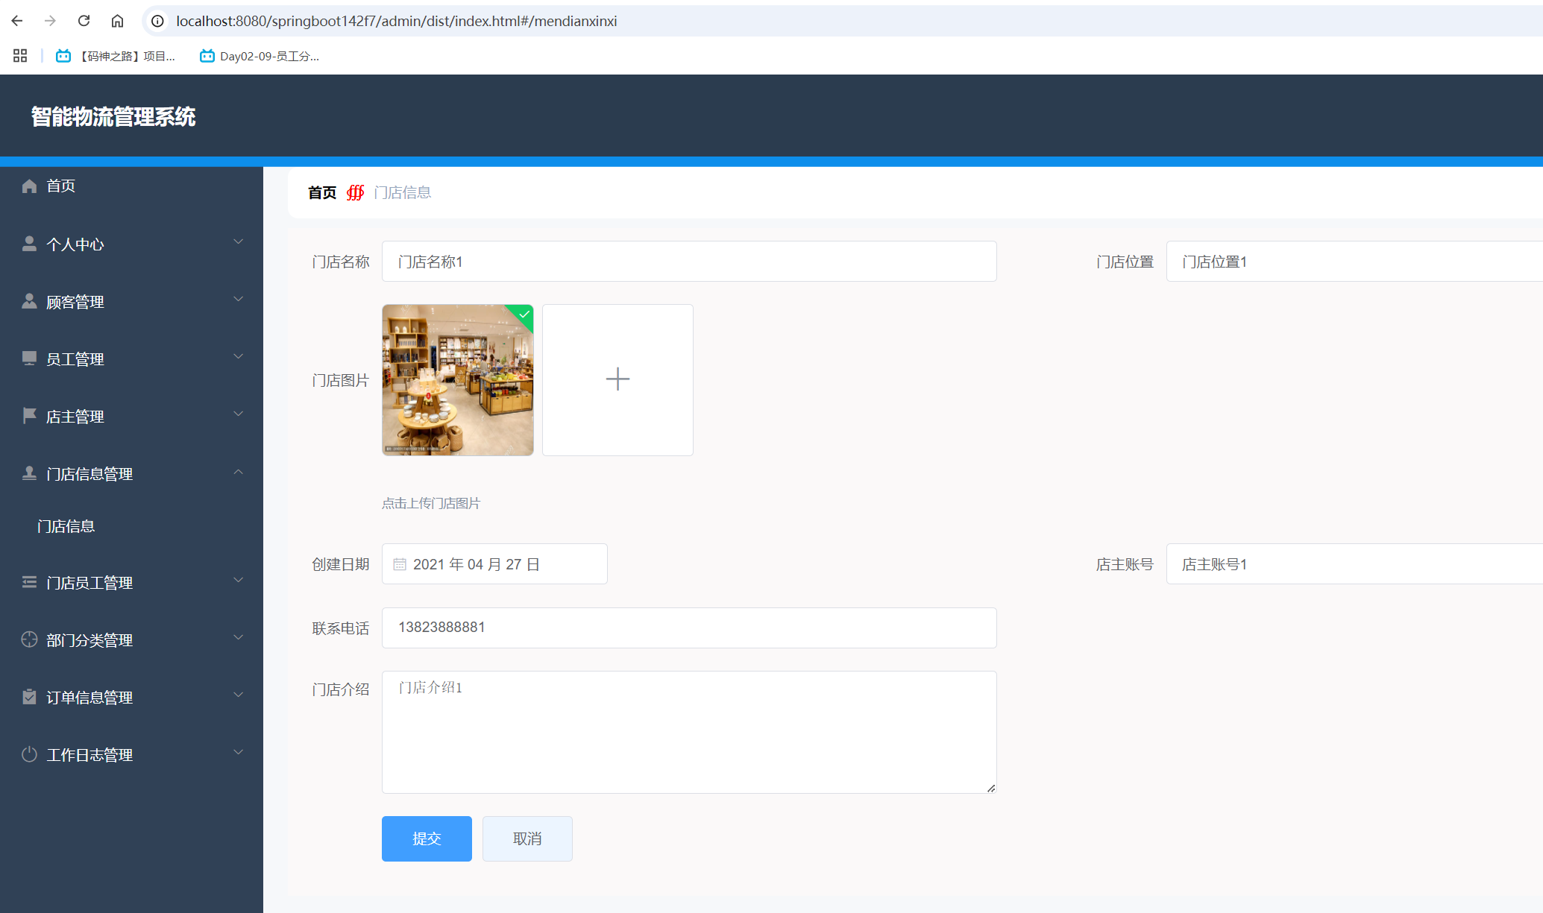Image resolution: width=1543 pixels, height=913 pixels.
Task: Click the user icon next to 个人中心
Action: pyautogui.click(x=29, y=244)
